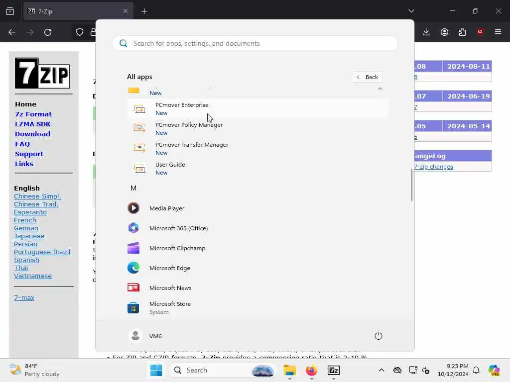
Task: Collapse the expanded PCmover folder
Action: point(380,89)
